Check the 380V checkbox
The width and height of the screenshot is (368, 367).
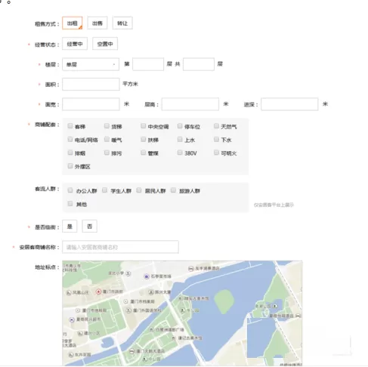pyautogui.click(x=180, y=153)
